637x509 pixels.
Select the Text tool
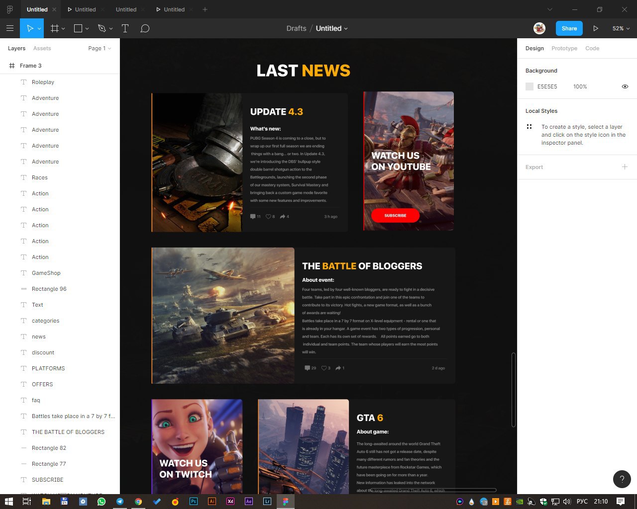125,28
